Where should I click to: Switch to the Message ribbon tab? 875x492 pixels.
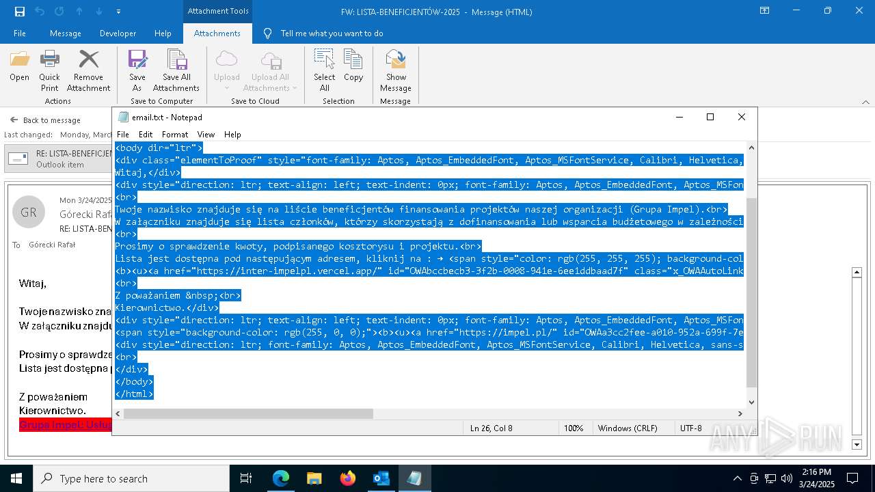66,33
